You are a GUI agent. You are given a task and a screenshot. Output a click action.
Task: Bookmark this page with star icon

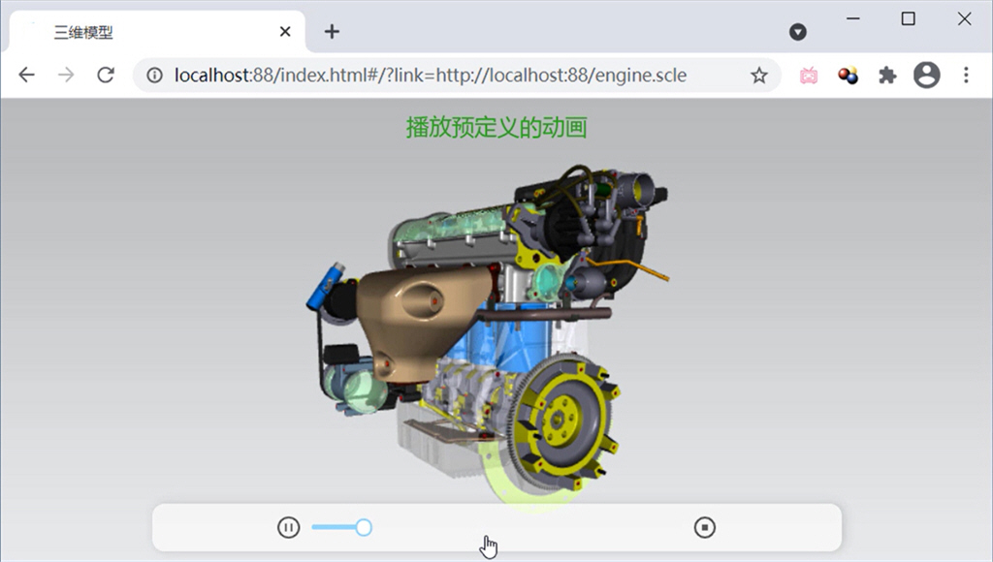coord(758,76)
